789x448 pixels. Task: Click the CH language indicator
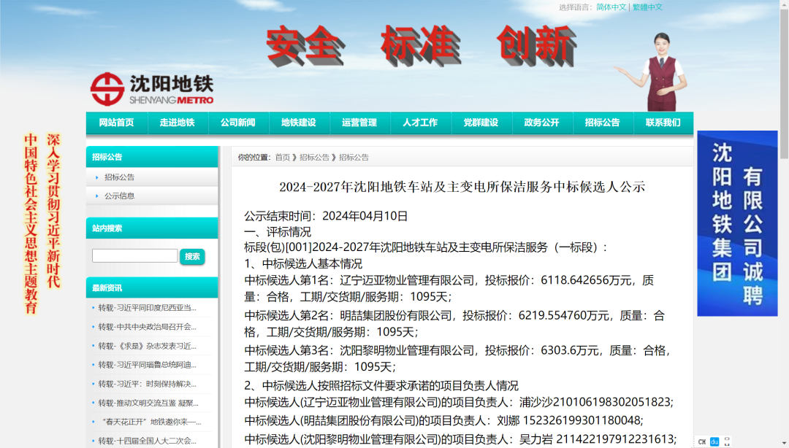[702, 442]
